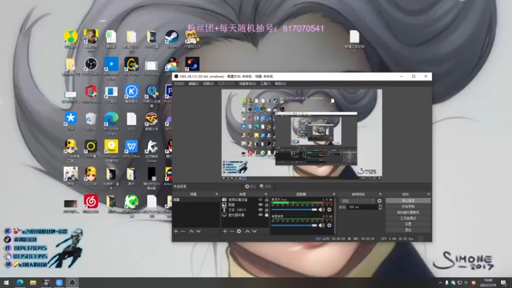Open the blue Kugou Music (K) shortcut

pos(131,94)
